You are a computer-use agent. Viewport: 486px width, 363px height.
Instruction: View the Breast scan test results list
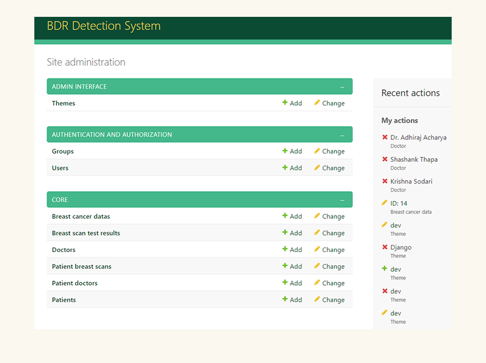point(86,233)
